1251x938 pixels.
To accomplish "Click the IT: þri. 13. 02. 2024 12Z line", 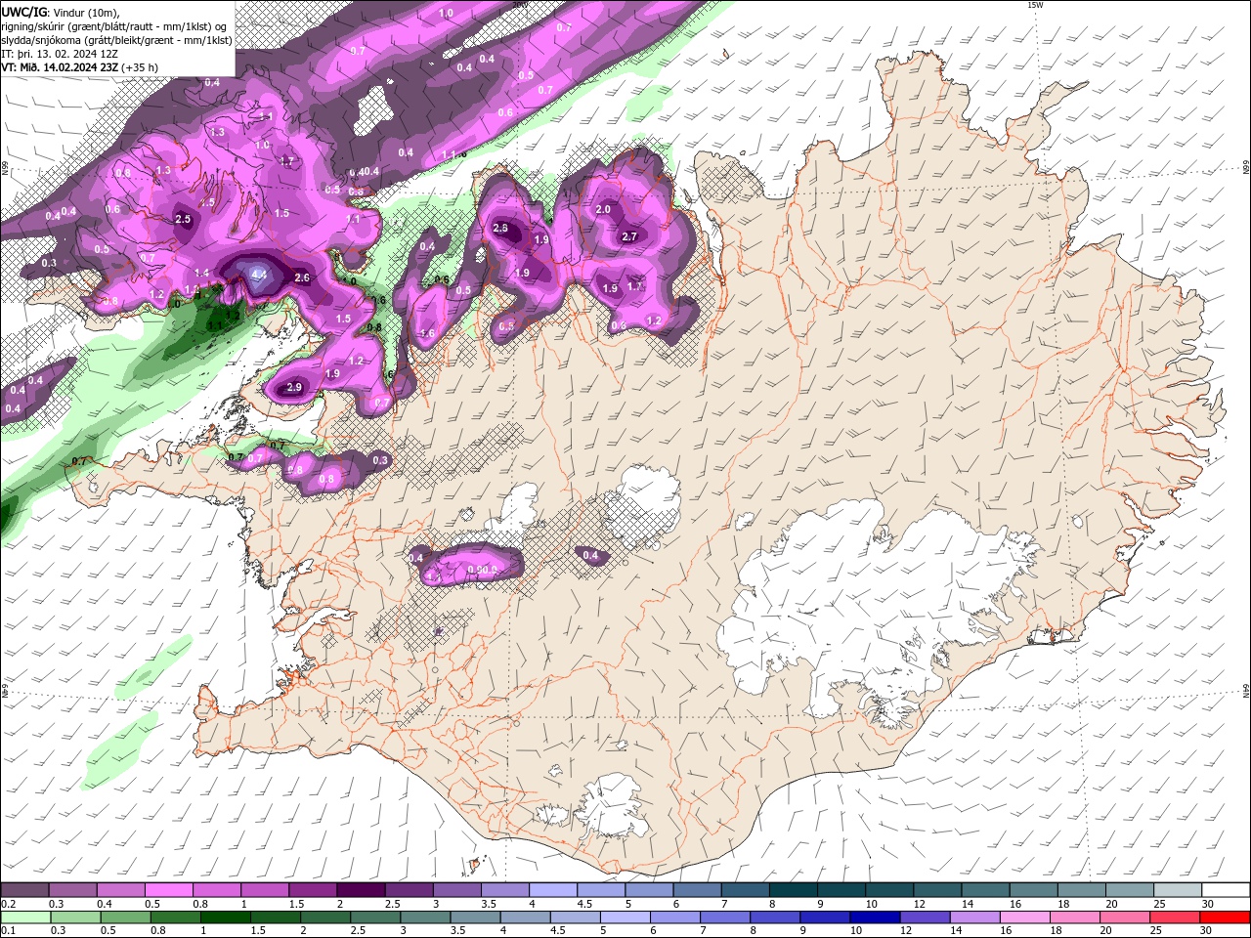I will pyautogui.click(x=60, y=54).
